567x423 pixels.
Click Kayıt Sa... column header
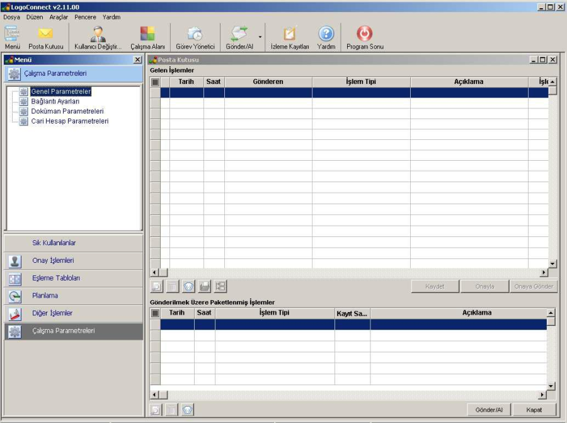click(x=352, y=313)
